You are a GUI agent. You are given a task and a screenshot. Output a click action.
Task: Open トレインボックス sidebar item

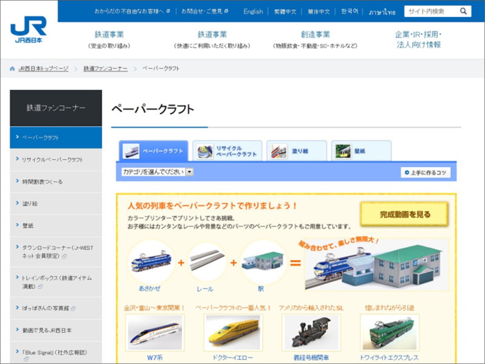56,282
